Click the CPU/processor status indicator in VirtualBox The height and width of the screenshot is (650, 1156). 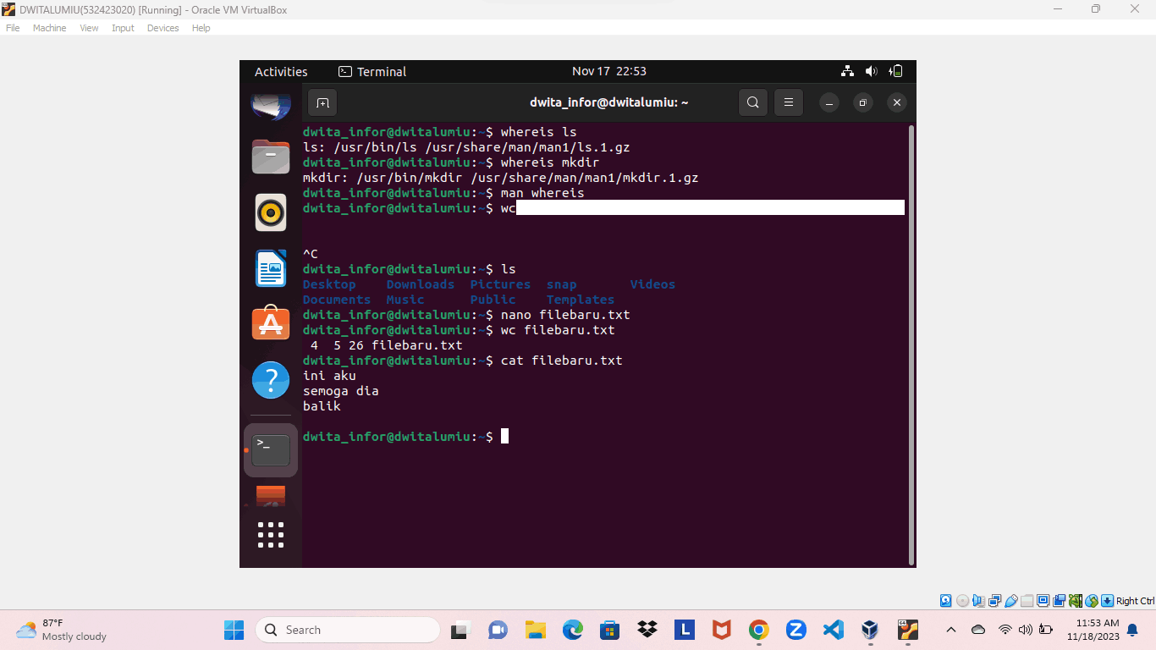1076,601
